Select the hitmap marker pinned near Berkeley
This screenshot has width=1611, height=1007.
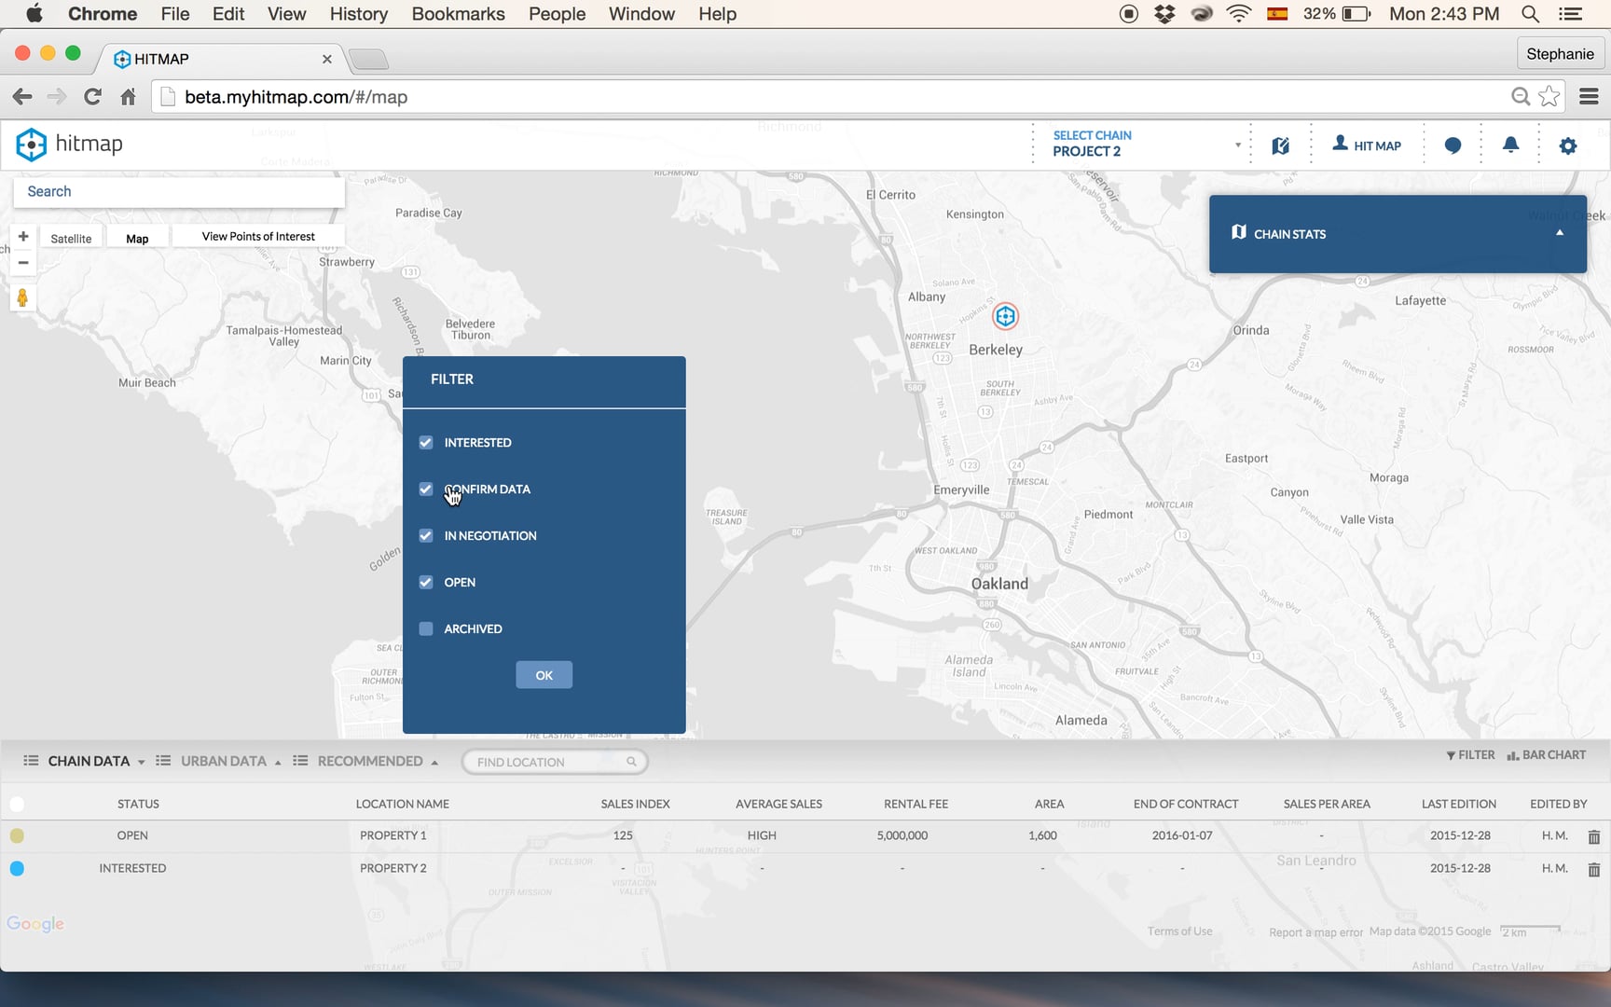[1005, 316]
